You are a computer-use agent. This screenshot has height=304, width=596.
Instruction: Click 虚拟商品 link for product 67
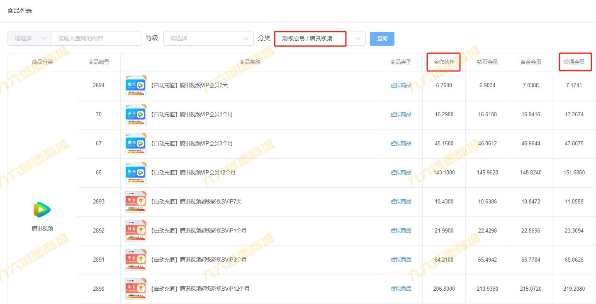point(401,143)
